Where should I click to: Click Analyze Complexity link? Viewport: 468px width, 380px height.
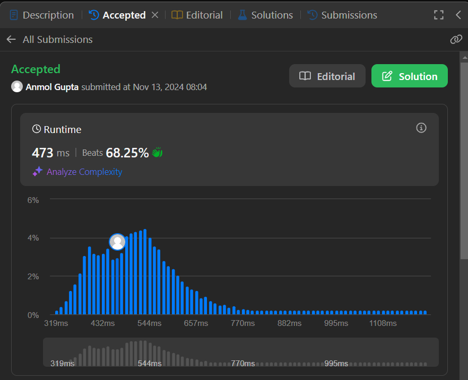[x=84, y=172]
